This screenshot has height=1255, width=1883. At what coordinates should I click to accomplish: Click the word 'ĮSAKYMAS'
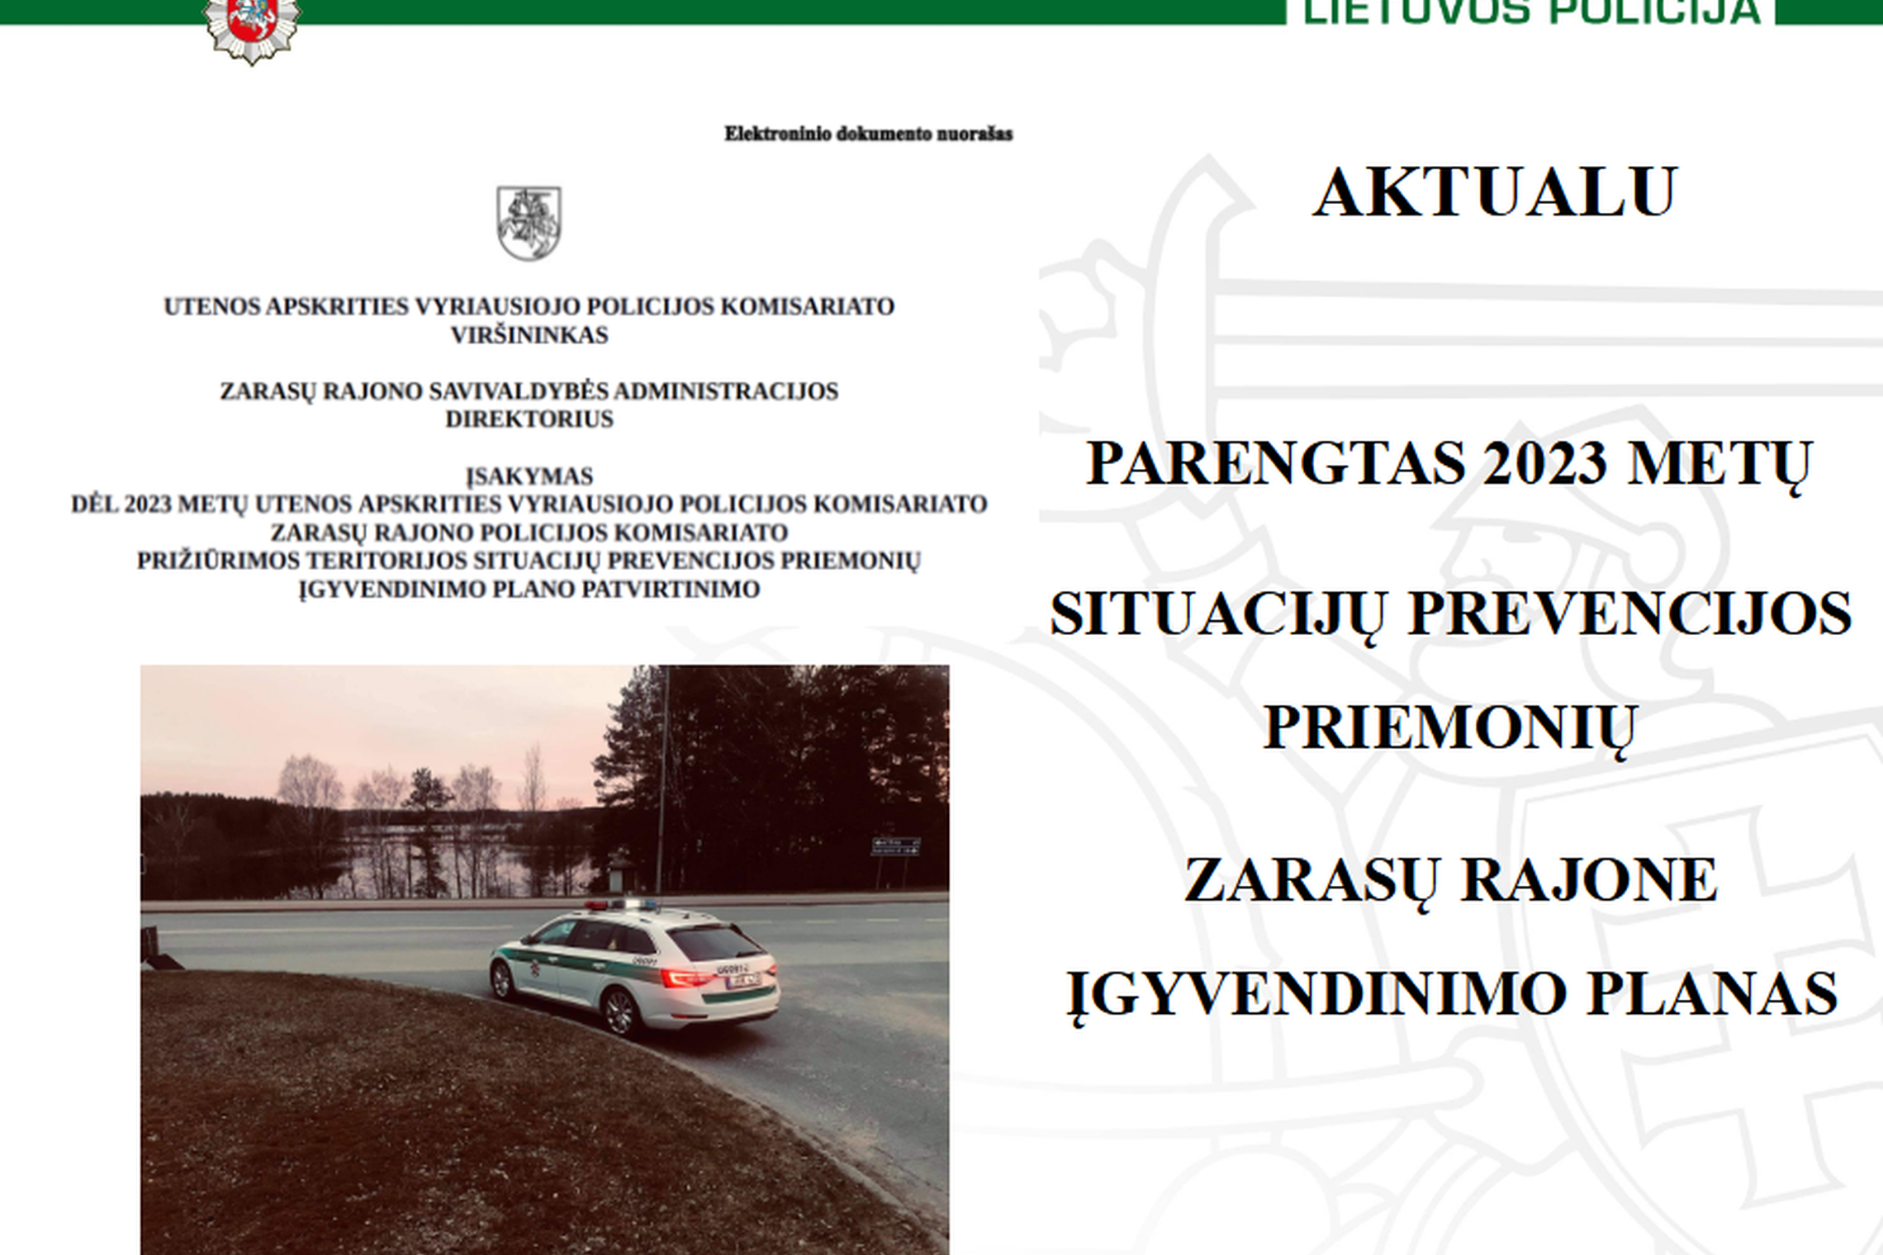[x=529, y=476]
